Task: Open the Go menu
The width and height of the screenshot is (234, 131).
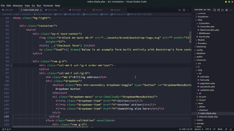Action: click(x=33, y=6)
